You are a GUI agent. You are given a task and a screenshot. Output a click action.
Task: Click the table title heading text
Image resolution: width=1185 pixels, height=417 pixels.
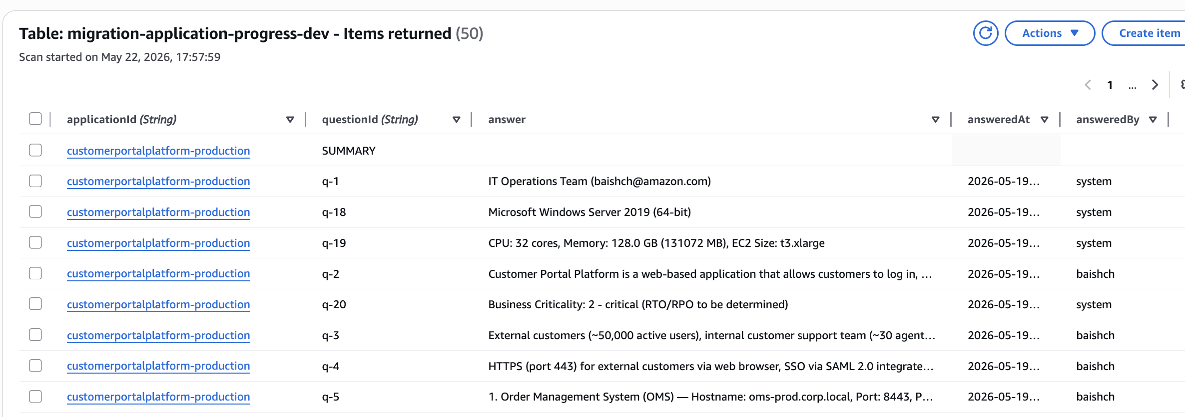pyautogui.click(x=251, y=33)
